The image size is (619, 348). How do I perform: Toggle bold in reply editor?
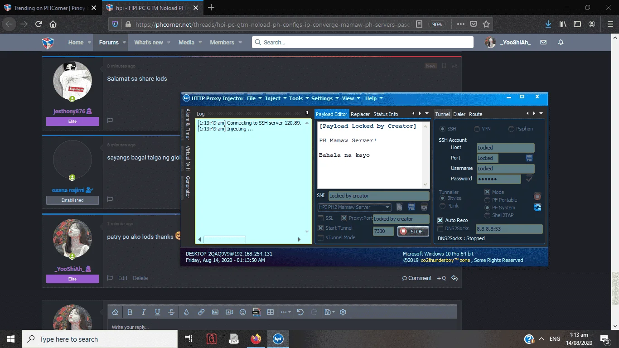point(130,312)
